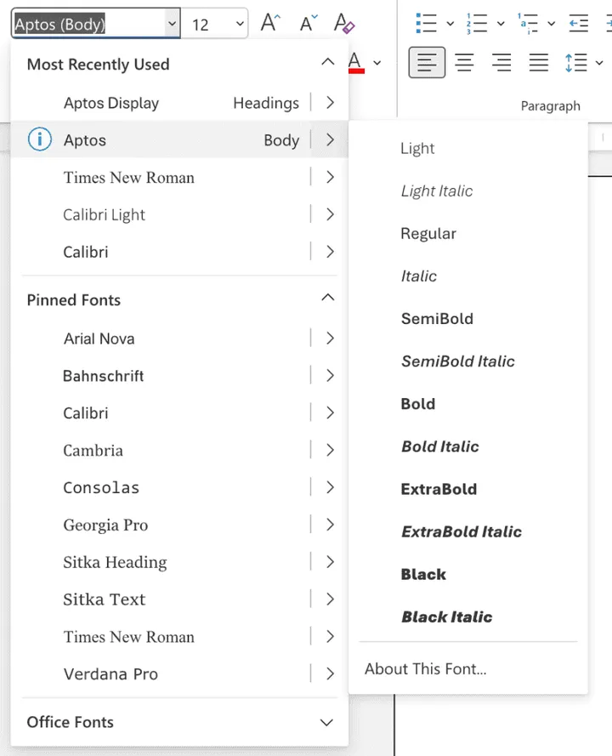Image resolution: width=612 pixels, height=756 pixels.
Task: Click the bullet list icon
Action: (x=427, y=23)
